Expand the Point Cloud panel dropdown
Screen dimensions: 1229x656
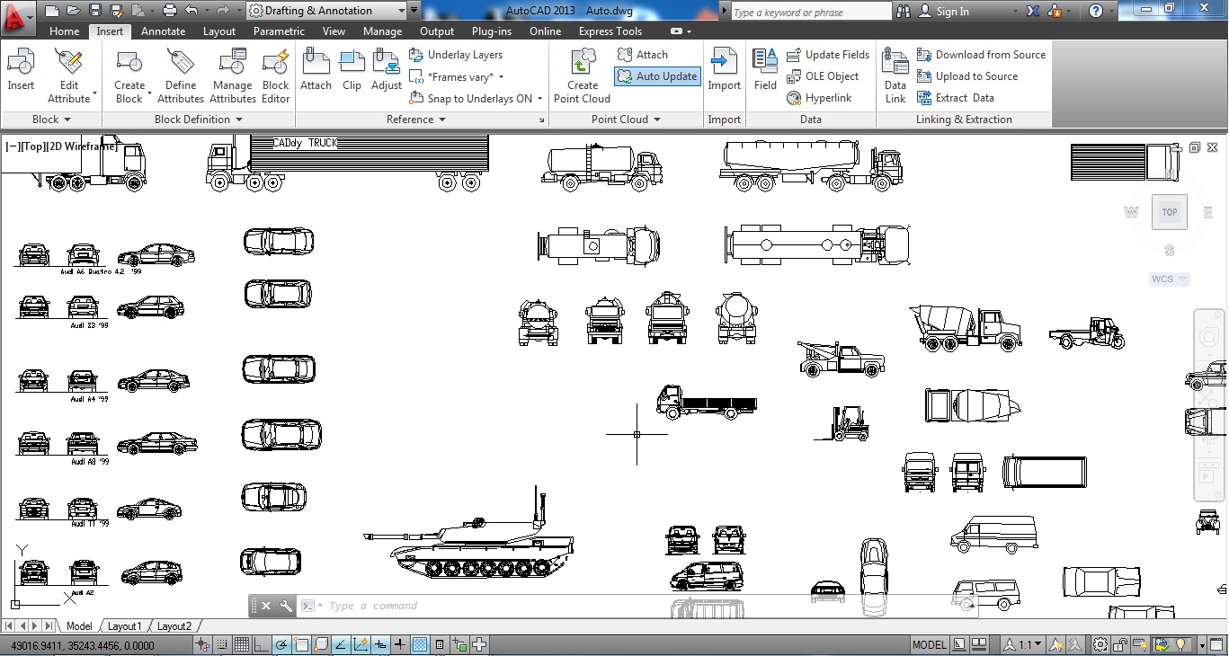pos(626,120)
